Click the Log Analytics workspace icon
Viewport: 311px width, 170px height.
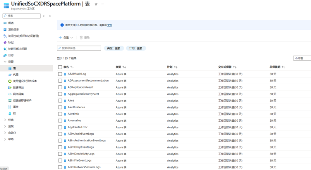[x=6, y=5]
